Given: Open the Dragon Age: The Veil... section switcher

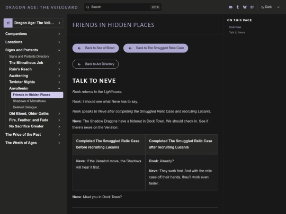Looking at the screenshot, I should point(33,23).
